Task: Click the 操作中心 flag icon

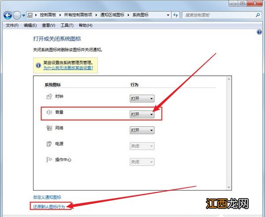Action: pos(49,160)
